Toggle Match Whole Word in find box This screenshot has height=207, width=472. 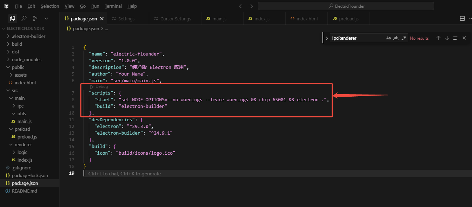click(x=396, y=38)
